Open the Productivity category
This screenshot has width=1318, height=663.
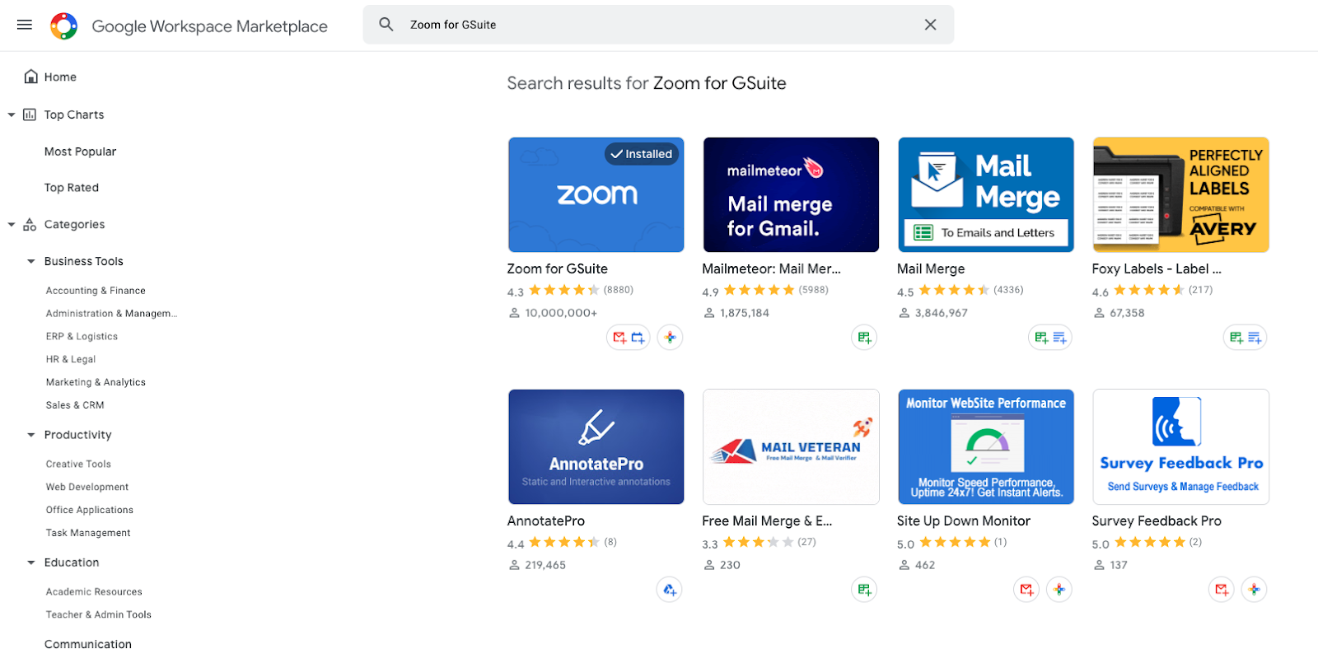click(78, 435)
